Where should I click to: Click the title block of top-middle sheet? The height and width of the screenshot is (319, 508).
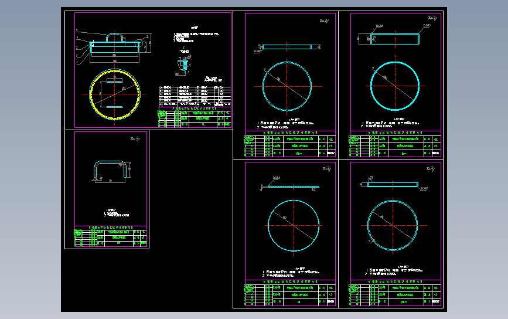click(x=289, y=144)
